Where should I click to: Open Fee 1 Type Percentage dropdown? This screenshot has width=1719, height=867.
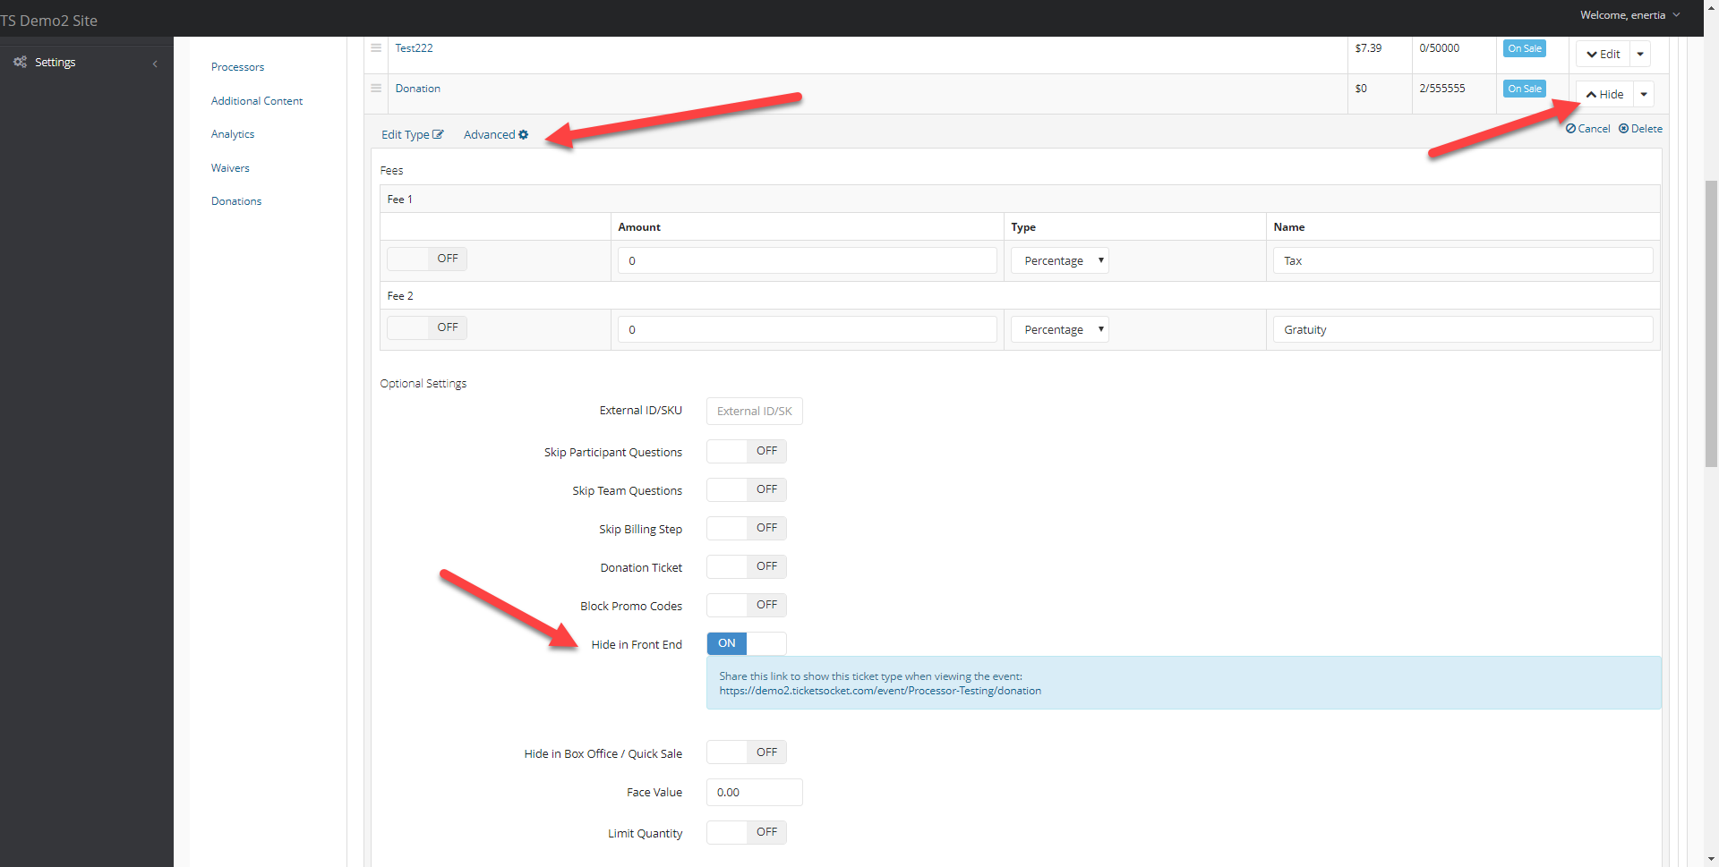1060,260
